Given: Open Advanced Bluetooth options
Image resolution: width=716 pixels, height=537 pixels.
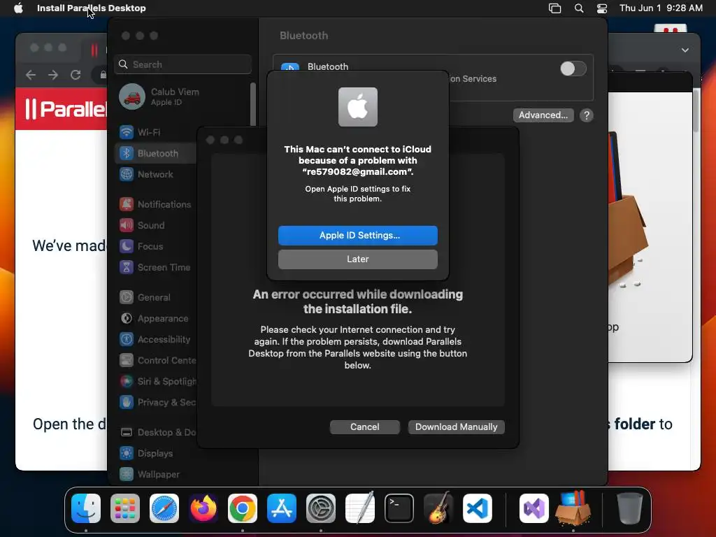Looking at the screenshot, I should click(543, 115).
